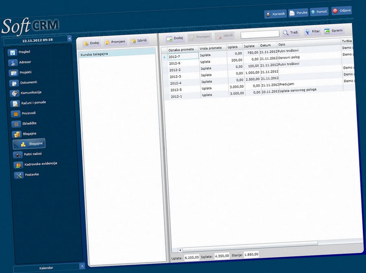
Task: Click Promjeni in the left panel toolbar
Action: coord(115,42)
